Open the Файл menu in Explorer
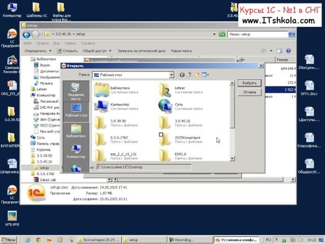This screenshot has height=244, width=325. click(x=27, y=43)
